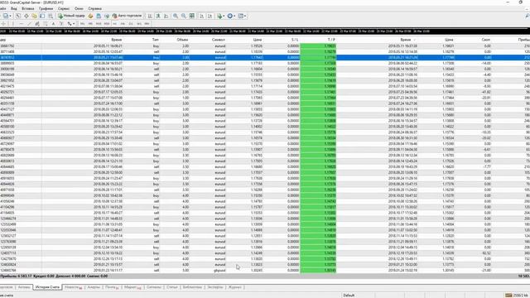Sort by the Символ column header
Viewport: 530px width, 298px height.
pos(219,40)
